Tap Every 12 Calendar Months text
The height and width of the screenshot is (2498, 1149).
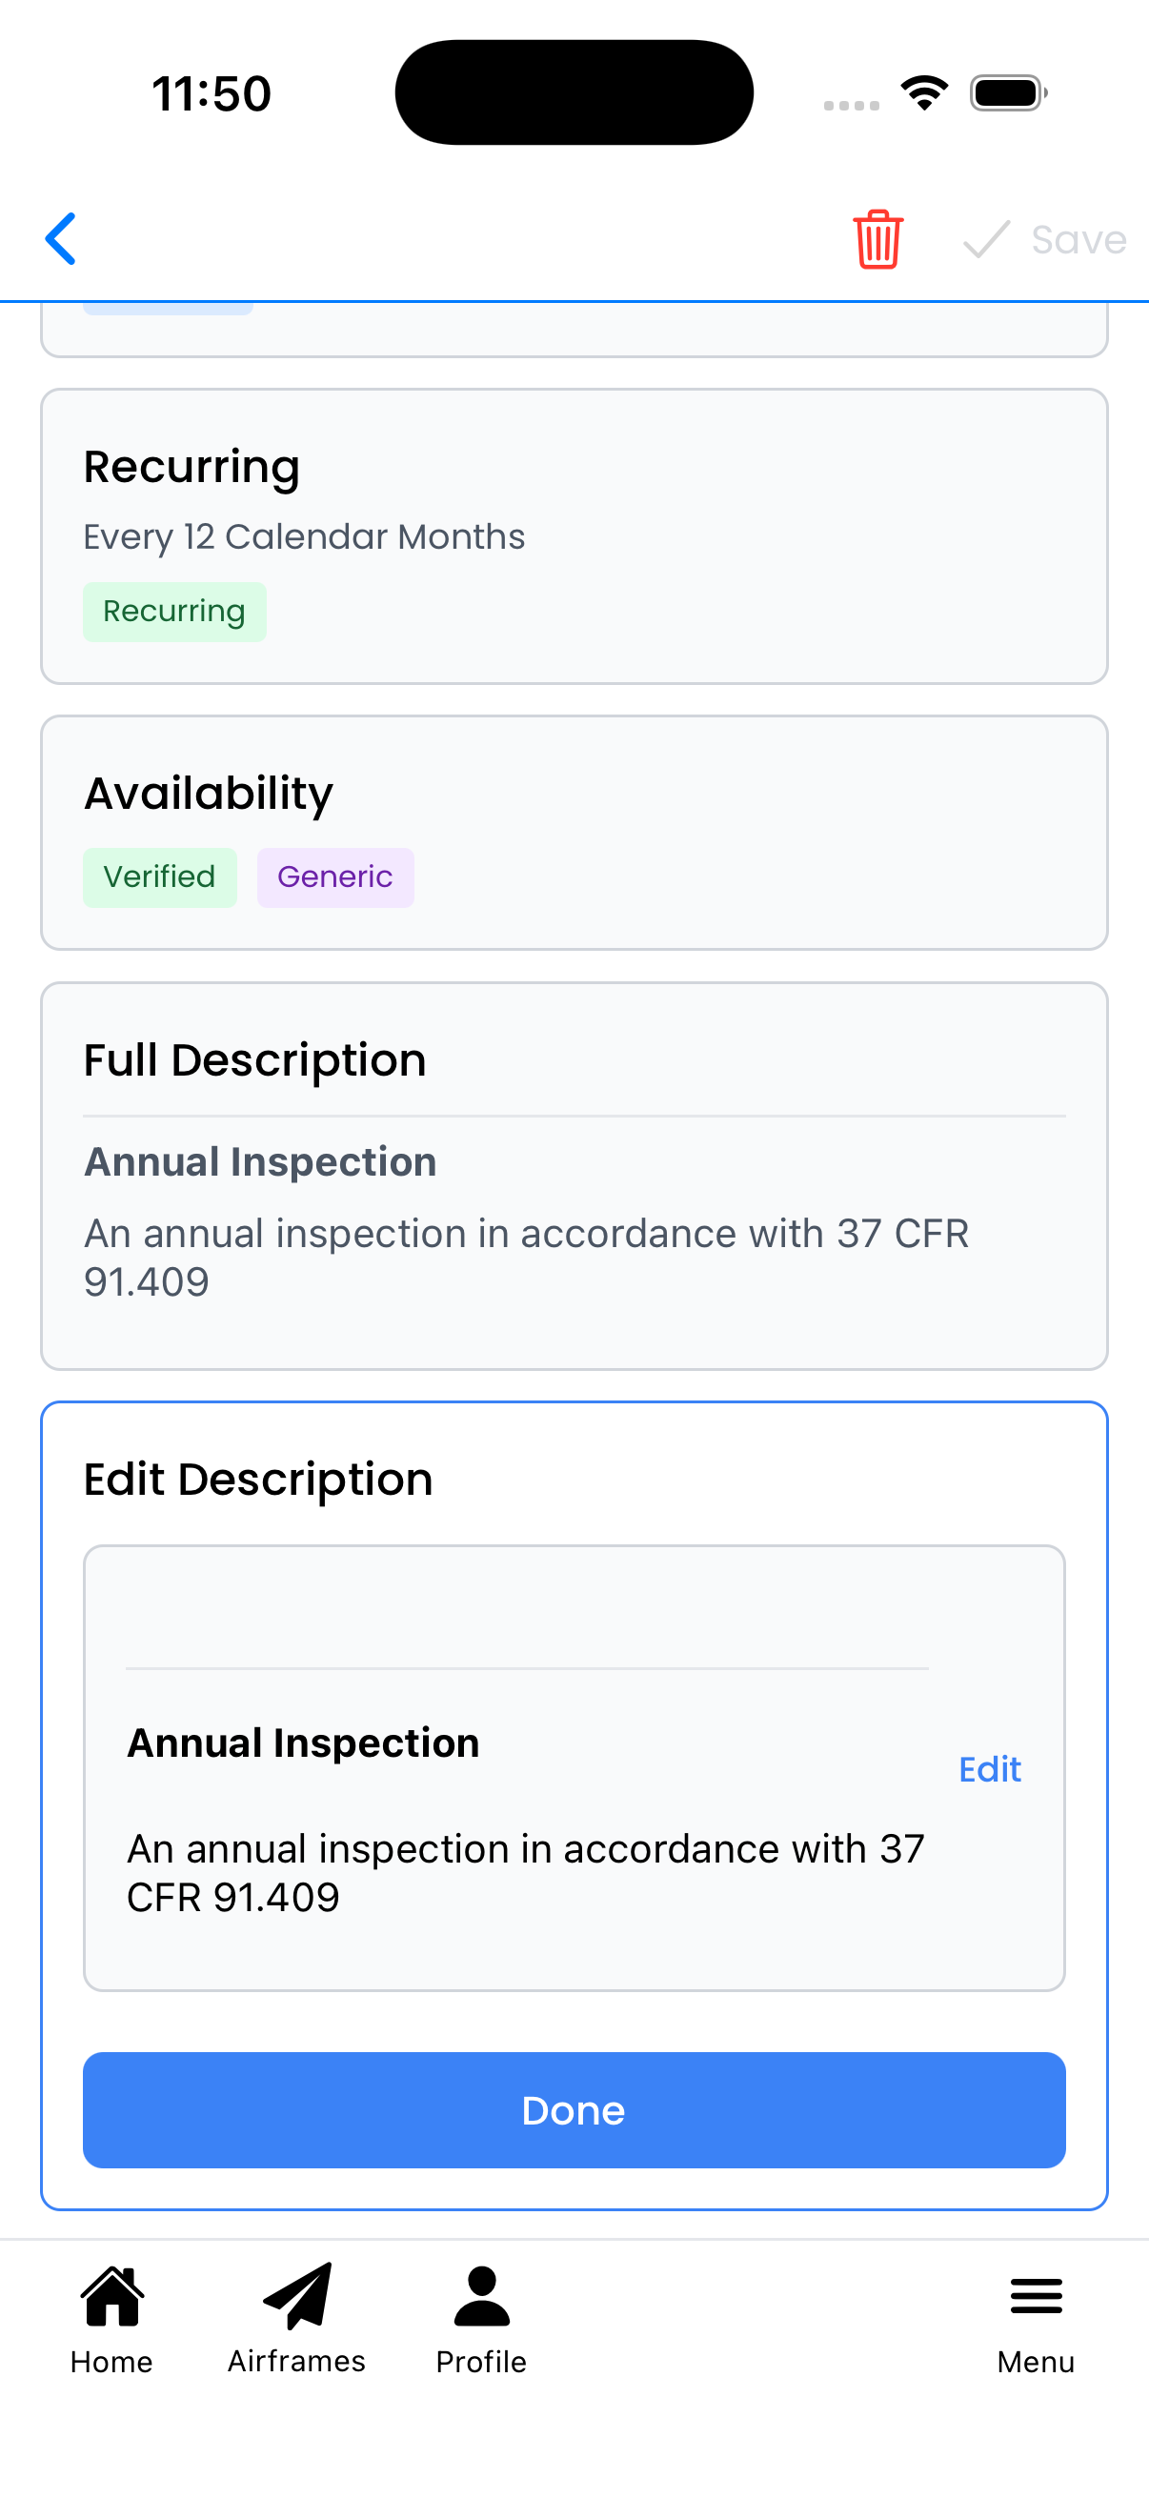pos(304,536)
